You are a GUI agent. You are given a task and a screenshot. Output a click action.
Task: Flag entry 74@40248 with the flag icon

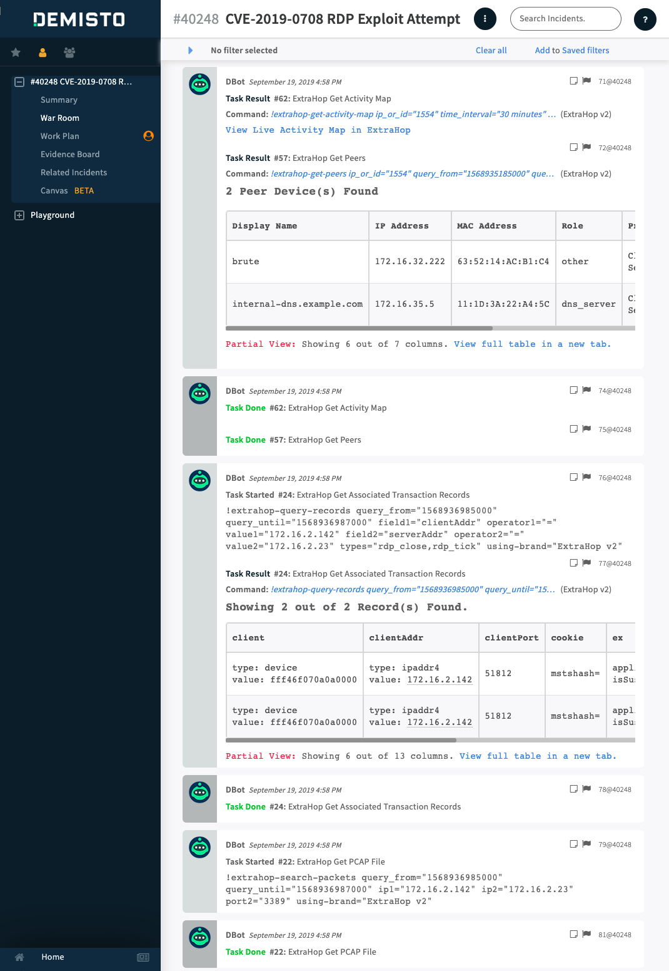[x=586, y=390]
